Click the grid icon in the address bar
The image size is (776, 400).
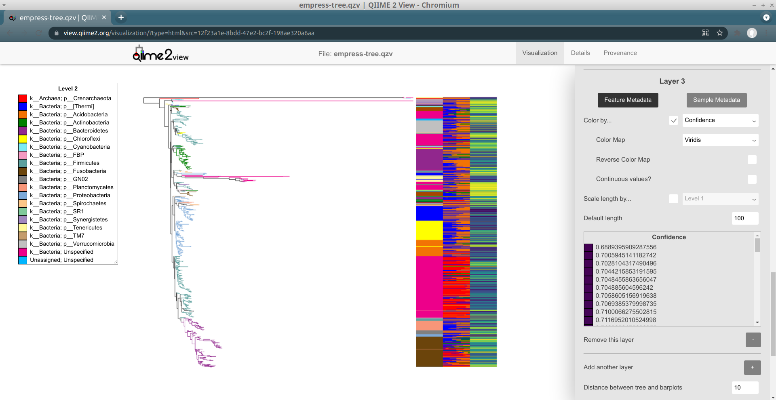(x=705, y=33)
